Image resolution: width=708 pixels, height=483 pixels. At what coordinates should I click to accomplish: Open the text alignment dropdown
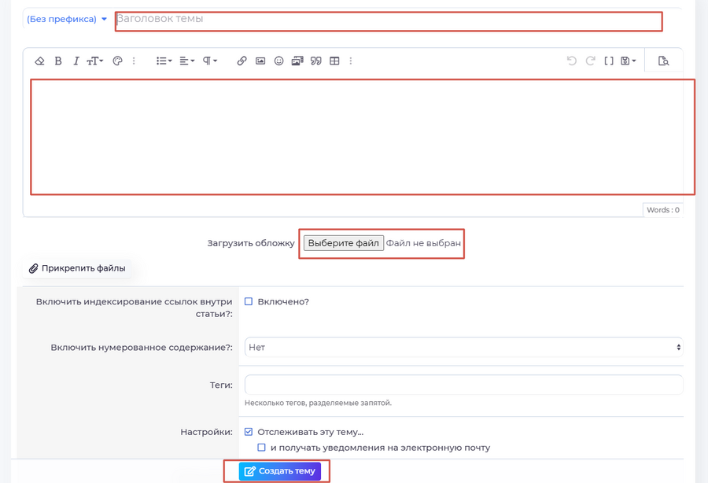tap(187, 61)
